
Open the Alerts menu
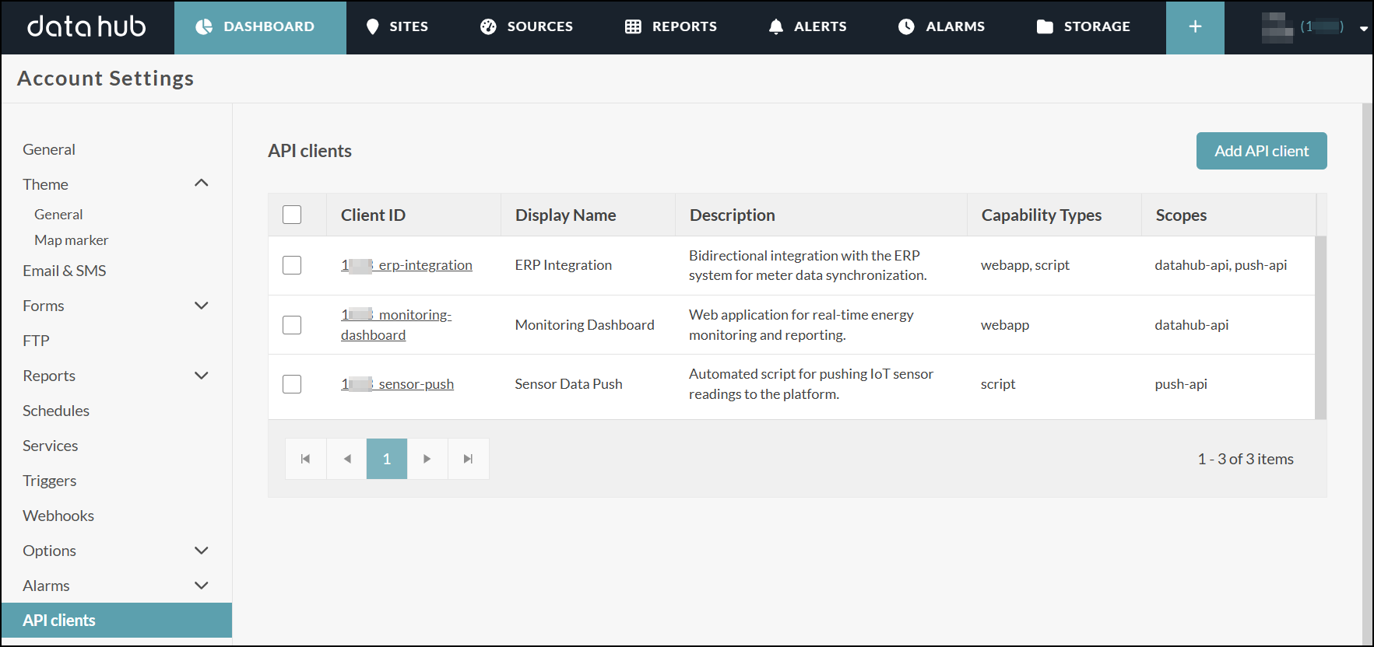tap(807, 27)
